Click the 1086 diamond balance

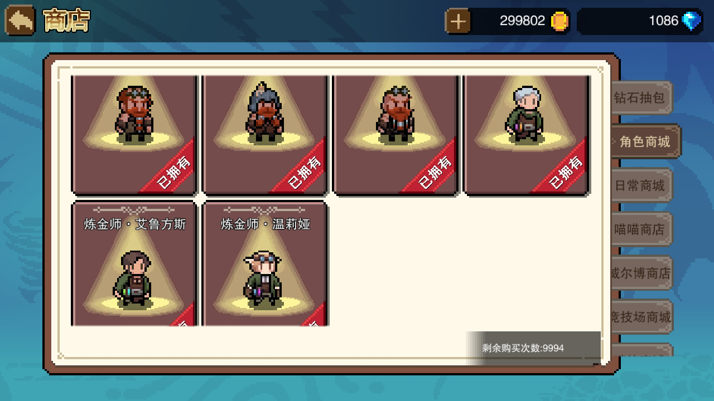click(x=663, y=21)
